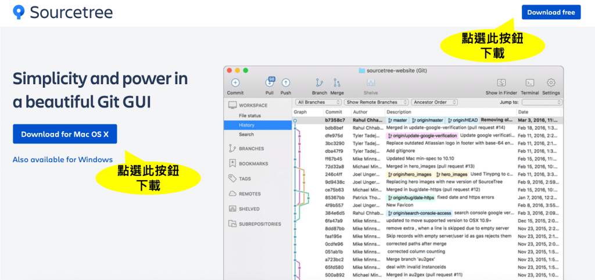Viewport: 595px width, 280px height.
Task: Click the sourcetree-website folder icon in title bar
Action: [x=361, y=70]
